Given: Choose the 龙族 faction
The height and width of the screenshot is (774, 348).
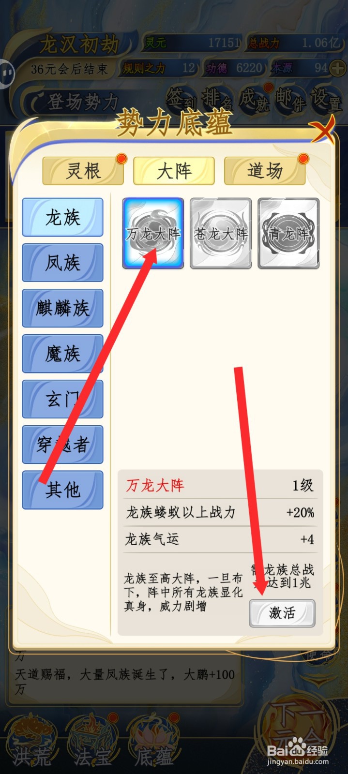Looking at the screenshot, I should click(x=62, y=217).
